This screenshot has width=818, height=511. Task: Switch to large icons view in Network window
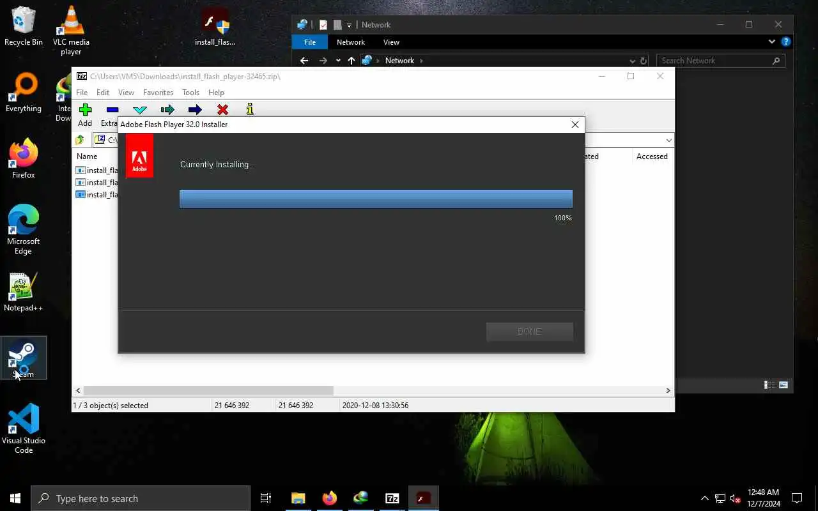coord(783,385)
